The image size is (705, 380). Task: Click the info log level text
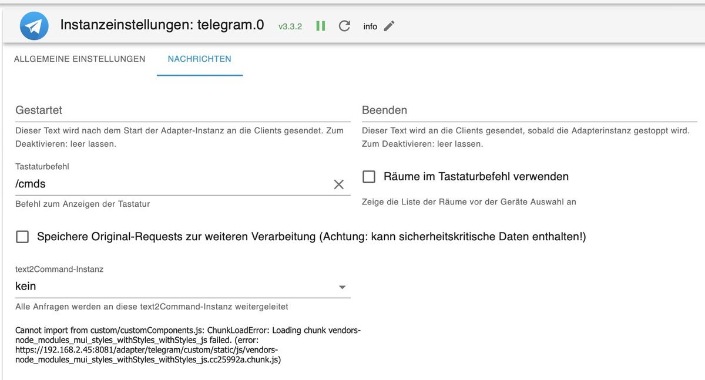370,26
